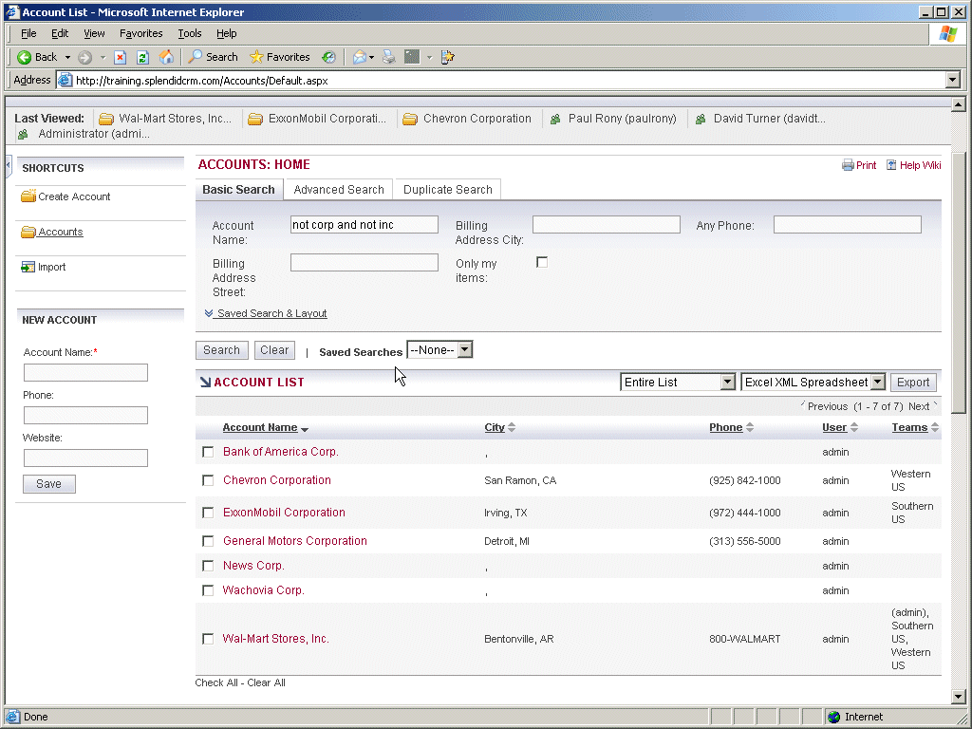Open the ExxonMobil Corporation account link

[284, 513]
